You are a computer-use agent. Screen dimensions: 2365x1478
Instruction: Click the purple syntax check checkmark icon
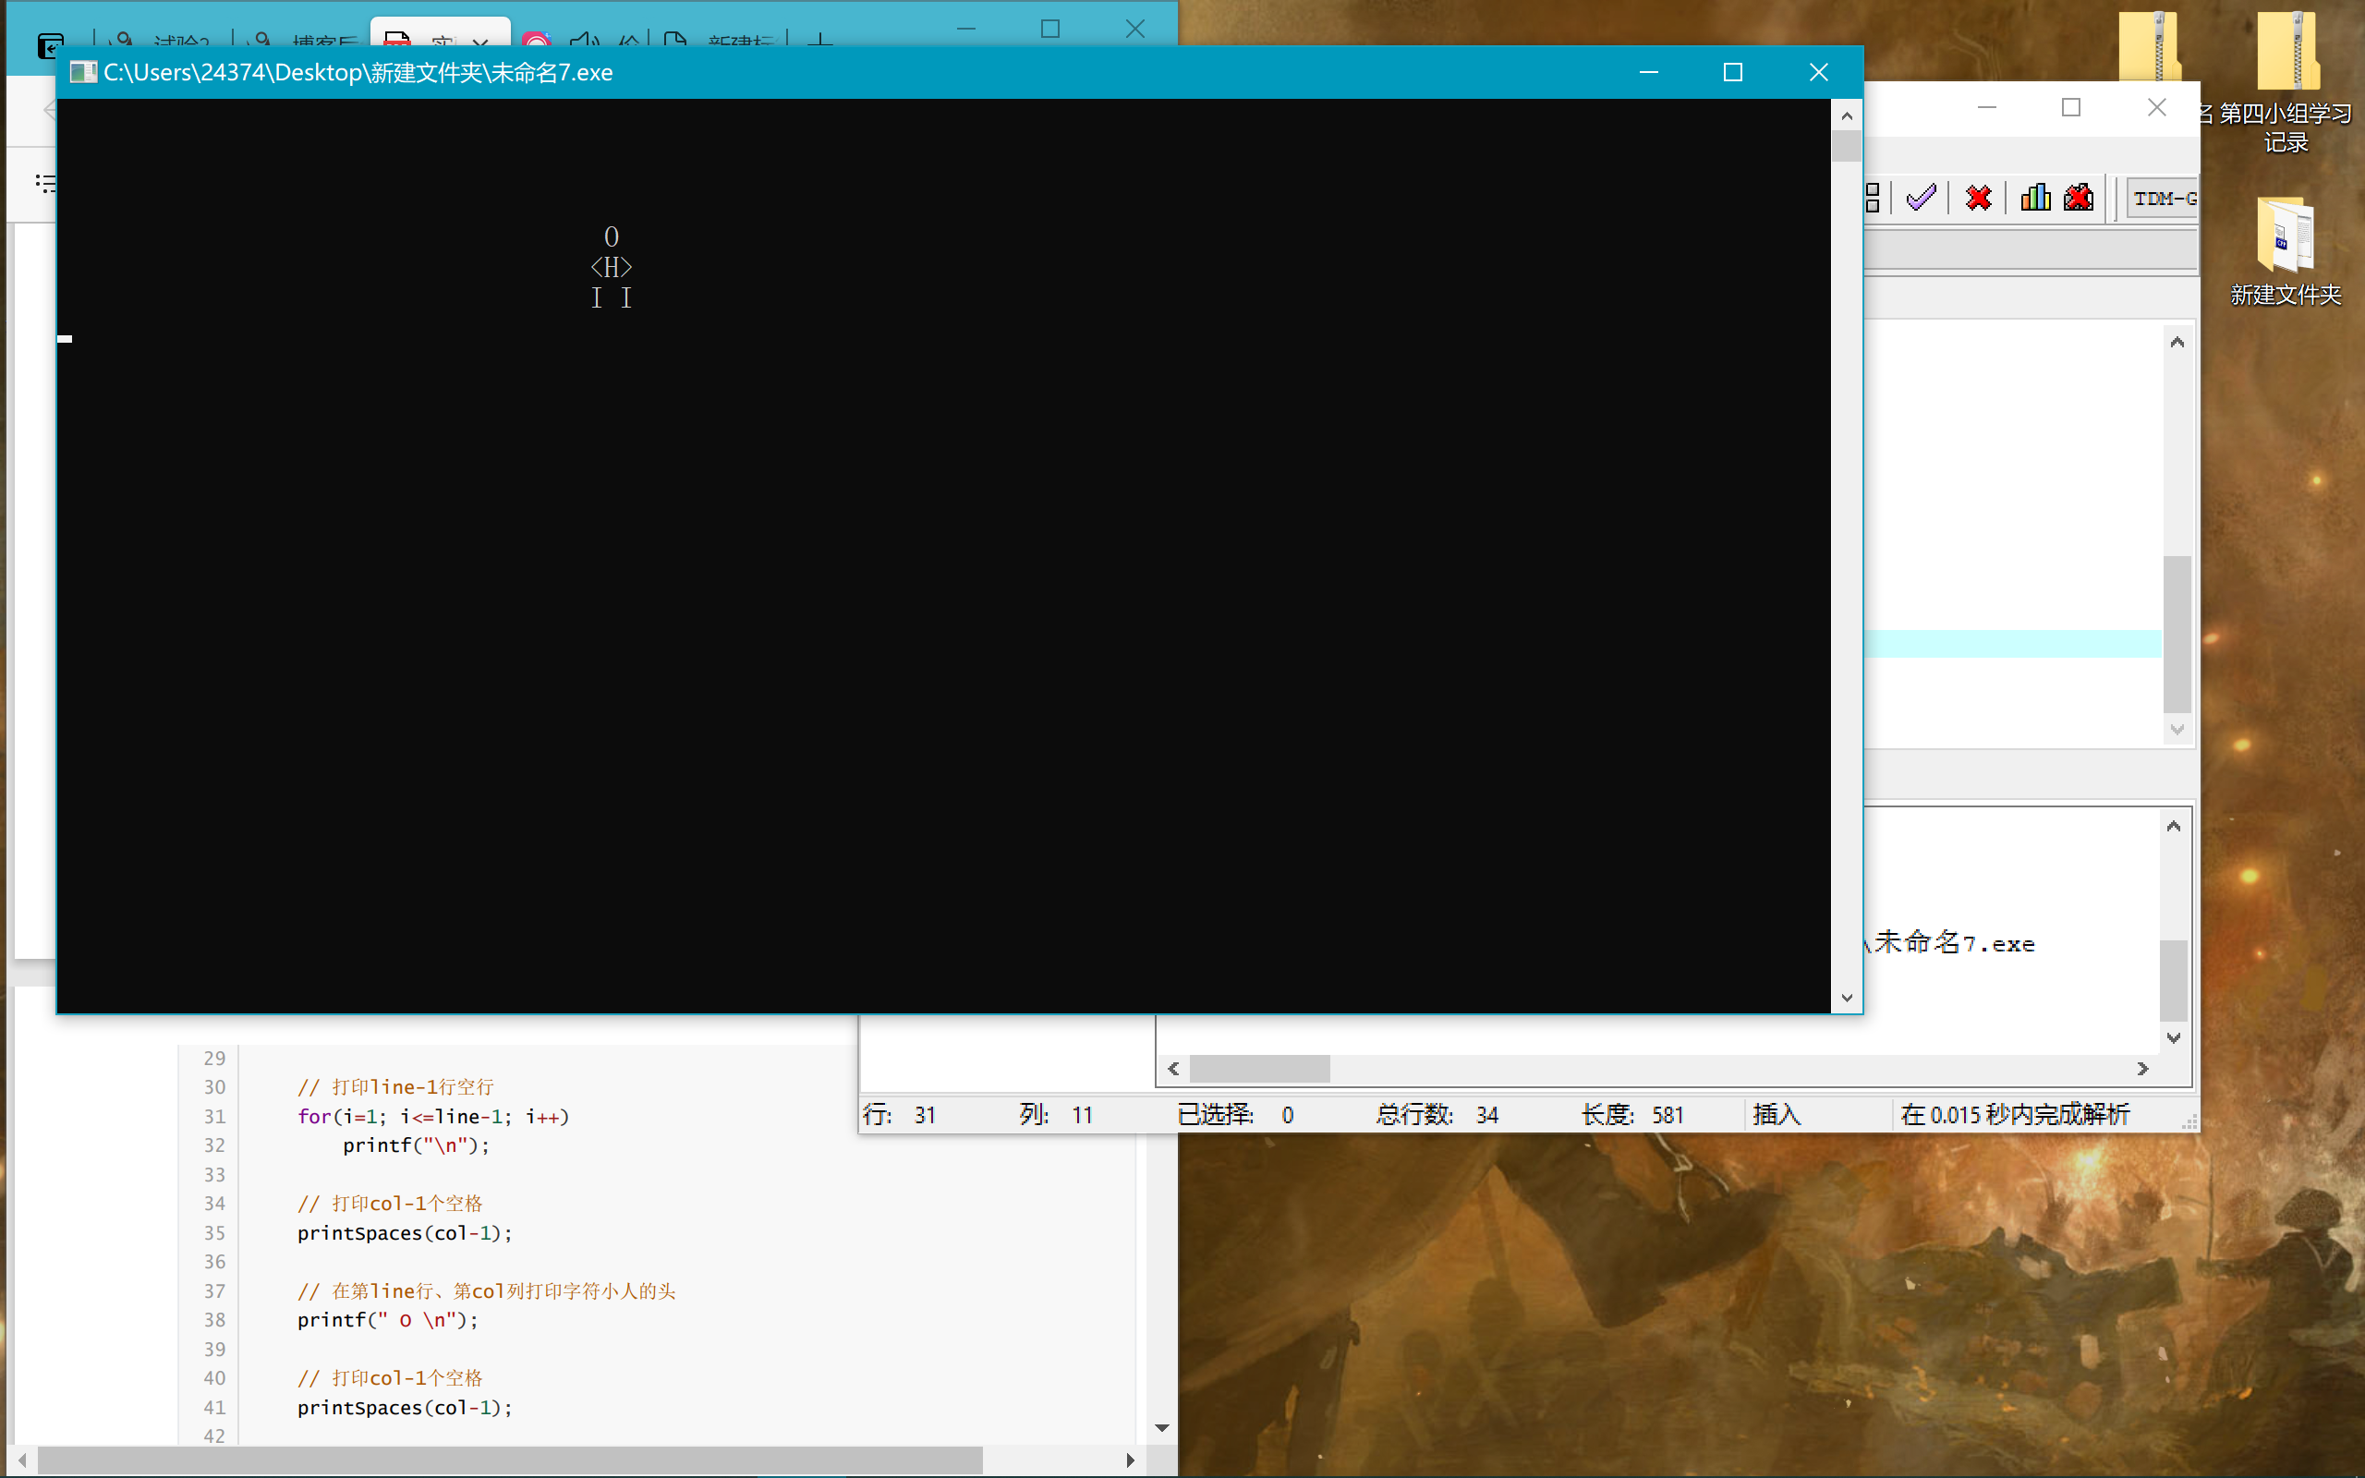pyautogui.click(x=1921, y=198)
